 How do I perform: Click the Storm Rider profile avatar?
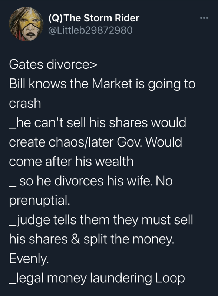(26, 24)
